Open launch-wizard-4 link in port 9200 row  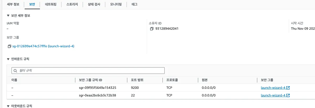point(273,88)
